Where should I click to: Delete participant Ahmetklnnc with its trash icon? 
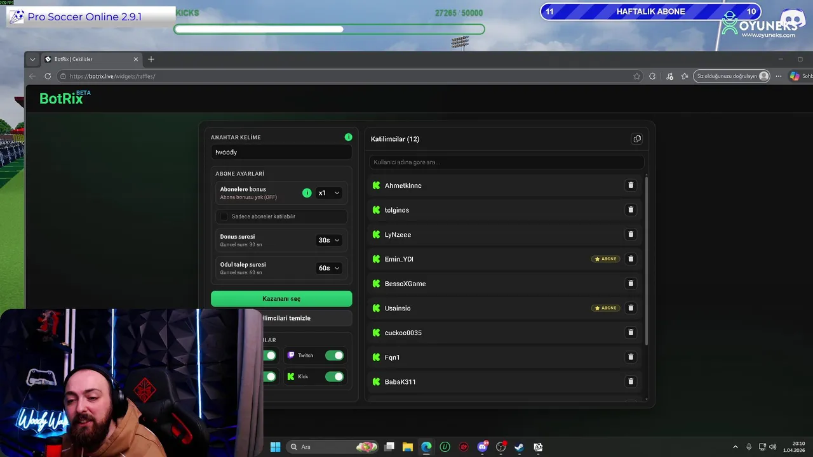point(631,185)
